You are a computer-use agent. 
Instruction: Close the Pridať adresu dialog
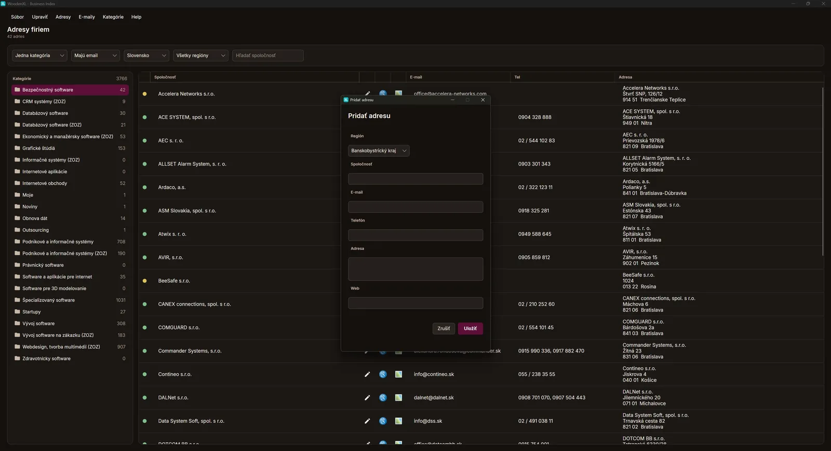tap(483, 100)
